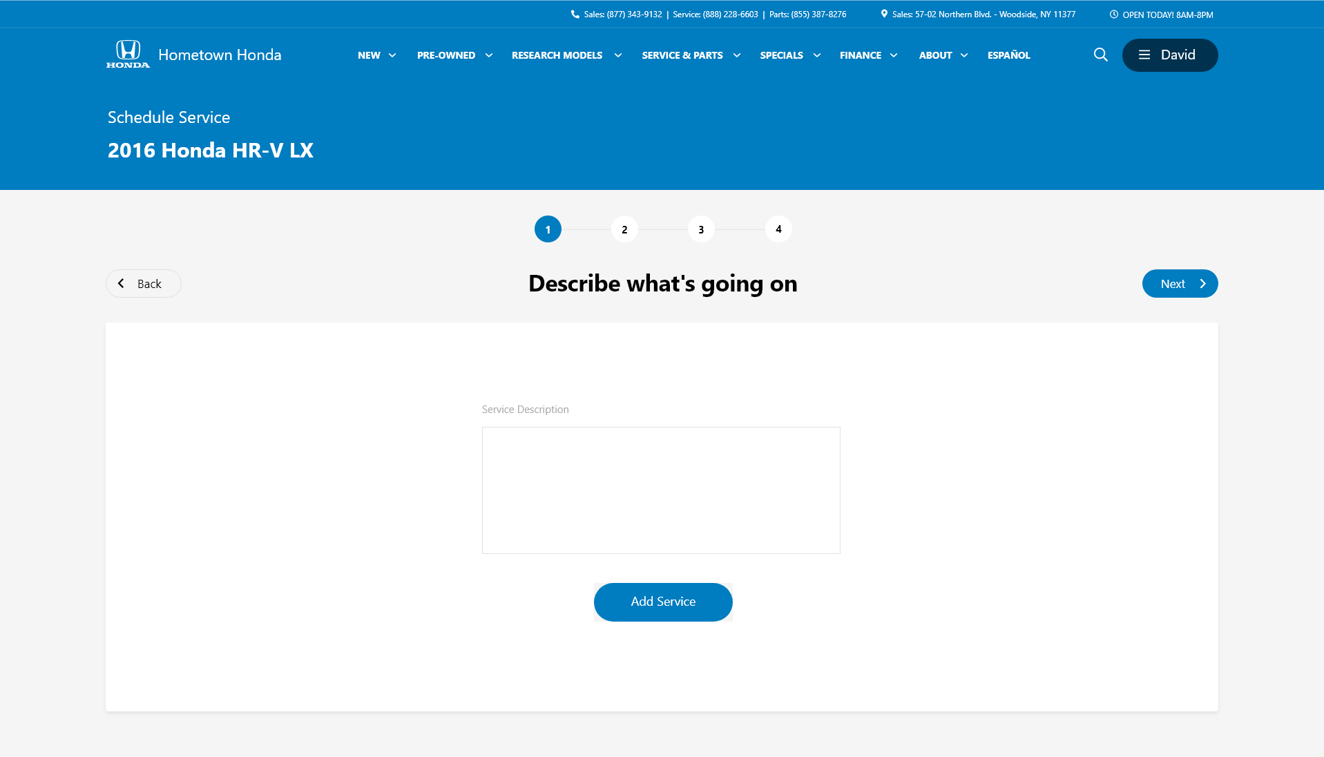Click the Next button

click(1180, 284)
